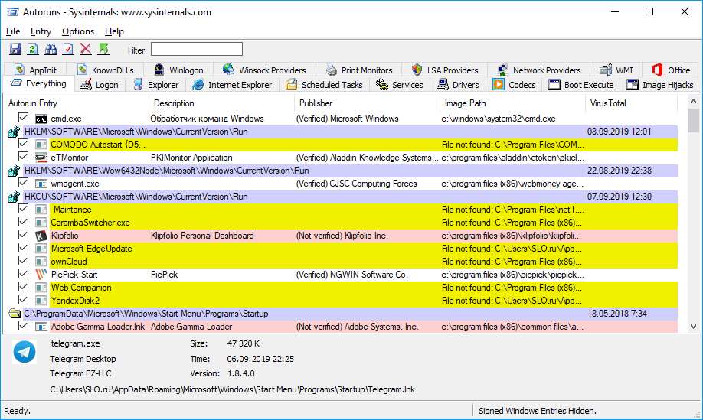Viewport: 703px width, 420px height.
Task: Click the Properties toolbar icon
Action: 68,49
